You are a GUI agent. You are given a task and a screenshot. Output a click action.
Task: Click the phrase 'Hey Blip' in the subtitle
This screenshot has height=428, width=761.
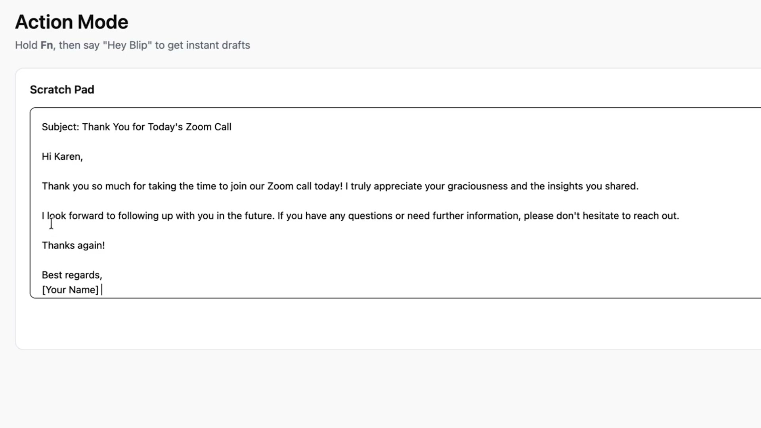(x=127, y=45)
